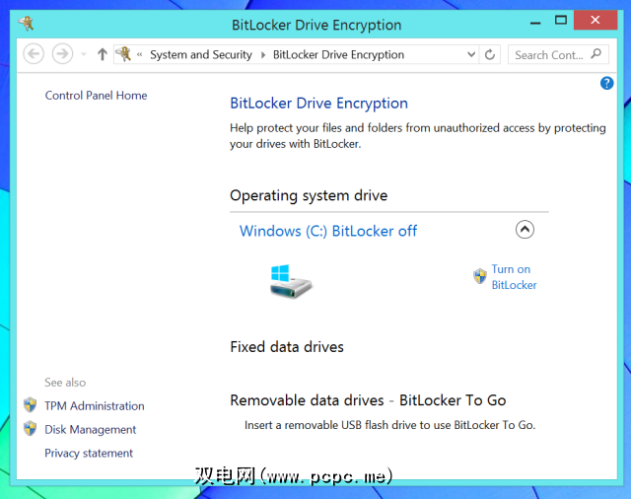Minimize the BitLocker window
The image size is (631, 499).
535,23
